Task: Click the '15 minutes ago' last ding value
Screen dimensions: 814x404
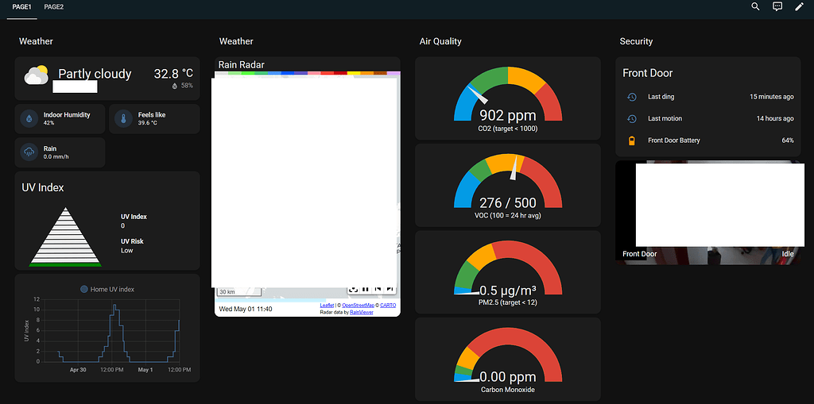Action: point(771,97)
